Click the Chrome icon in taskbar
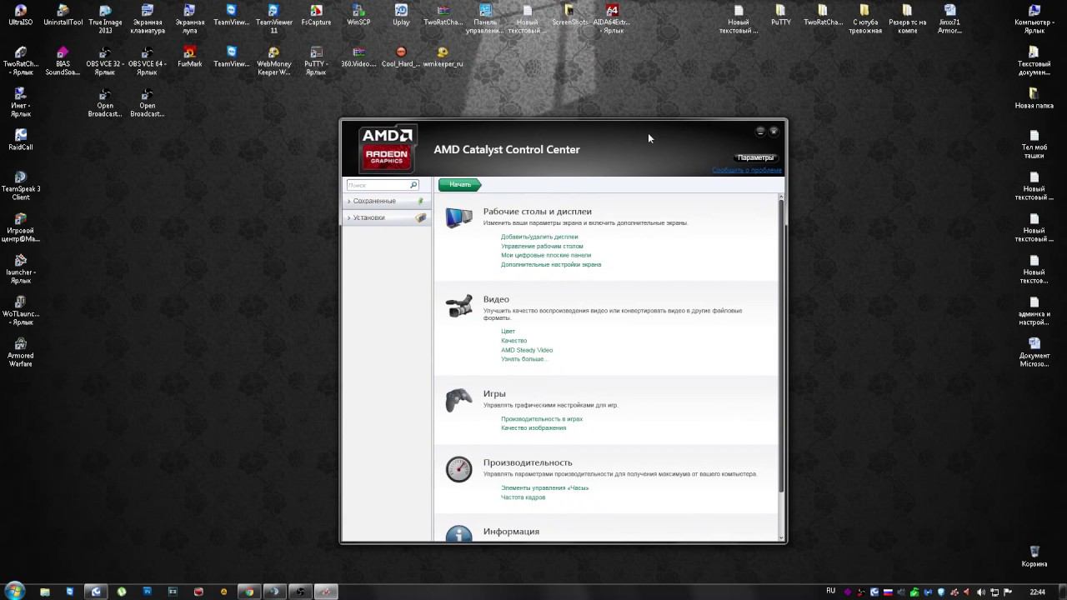The height and width of the screenshot is (600, 1067). coord(248,592)
